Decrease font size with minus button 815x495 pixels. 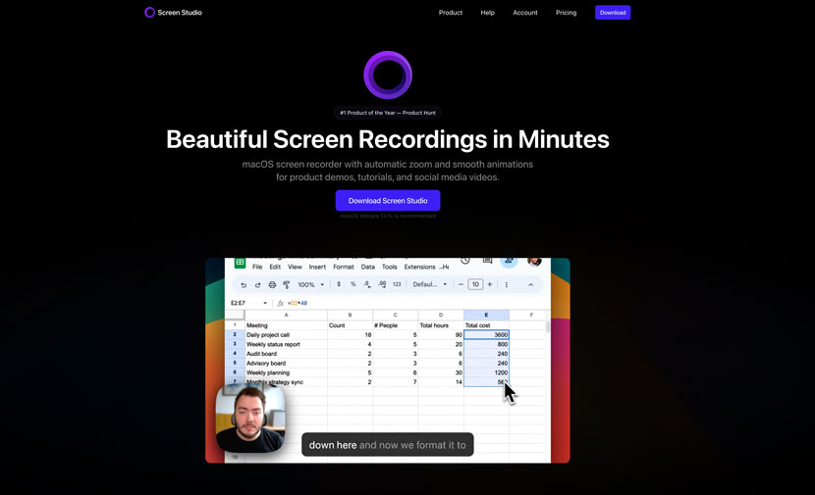tap(461, 284)
